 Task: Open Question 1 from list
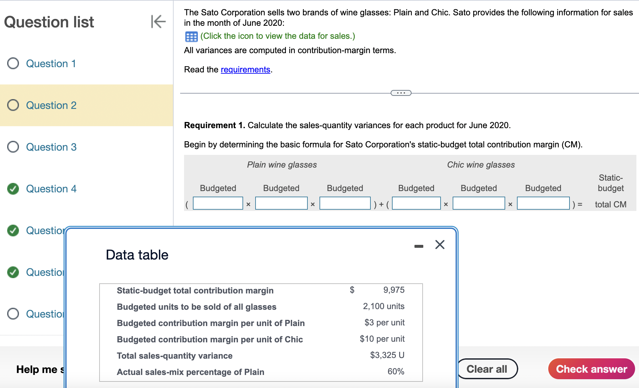point(51,64)
